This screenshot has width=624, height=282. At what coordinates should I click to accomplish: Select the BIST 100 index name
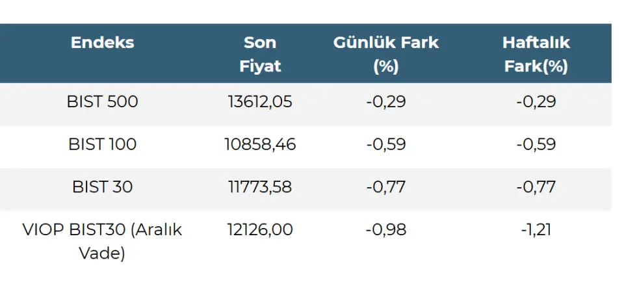[102, 144]
